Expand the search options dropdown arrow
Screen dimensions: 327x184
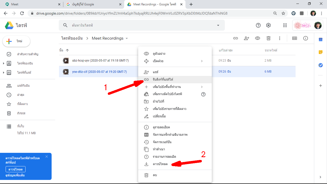pos(218,25)
